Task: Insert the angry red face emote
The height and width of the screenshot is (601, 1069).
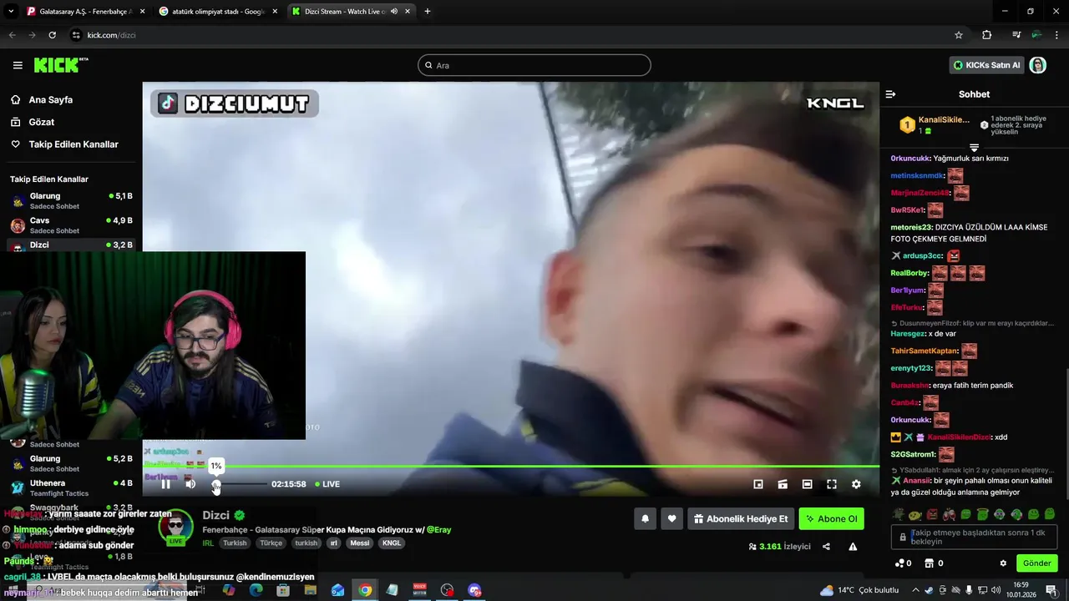Action: click(932, 514)
